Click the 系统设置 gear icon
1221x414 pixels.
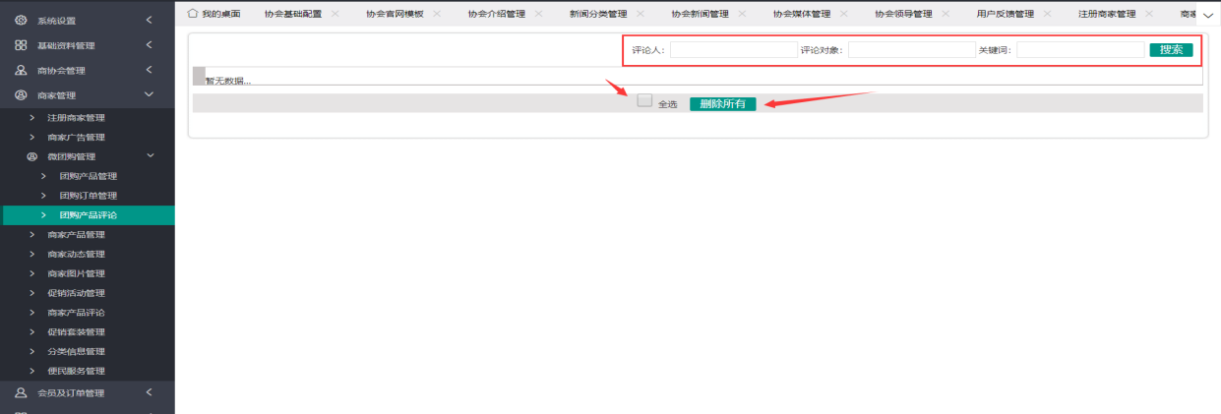[21, 21]
